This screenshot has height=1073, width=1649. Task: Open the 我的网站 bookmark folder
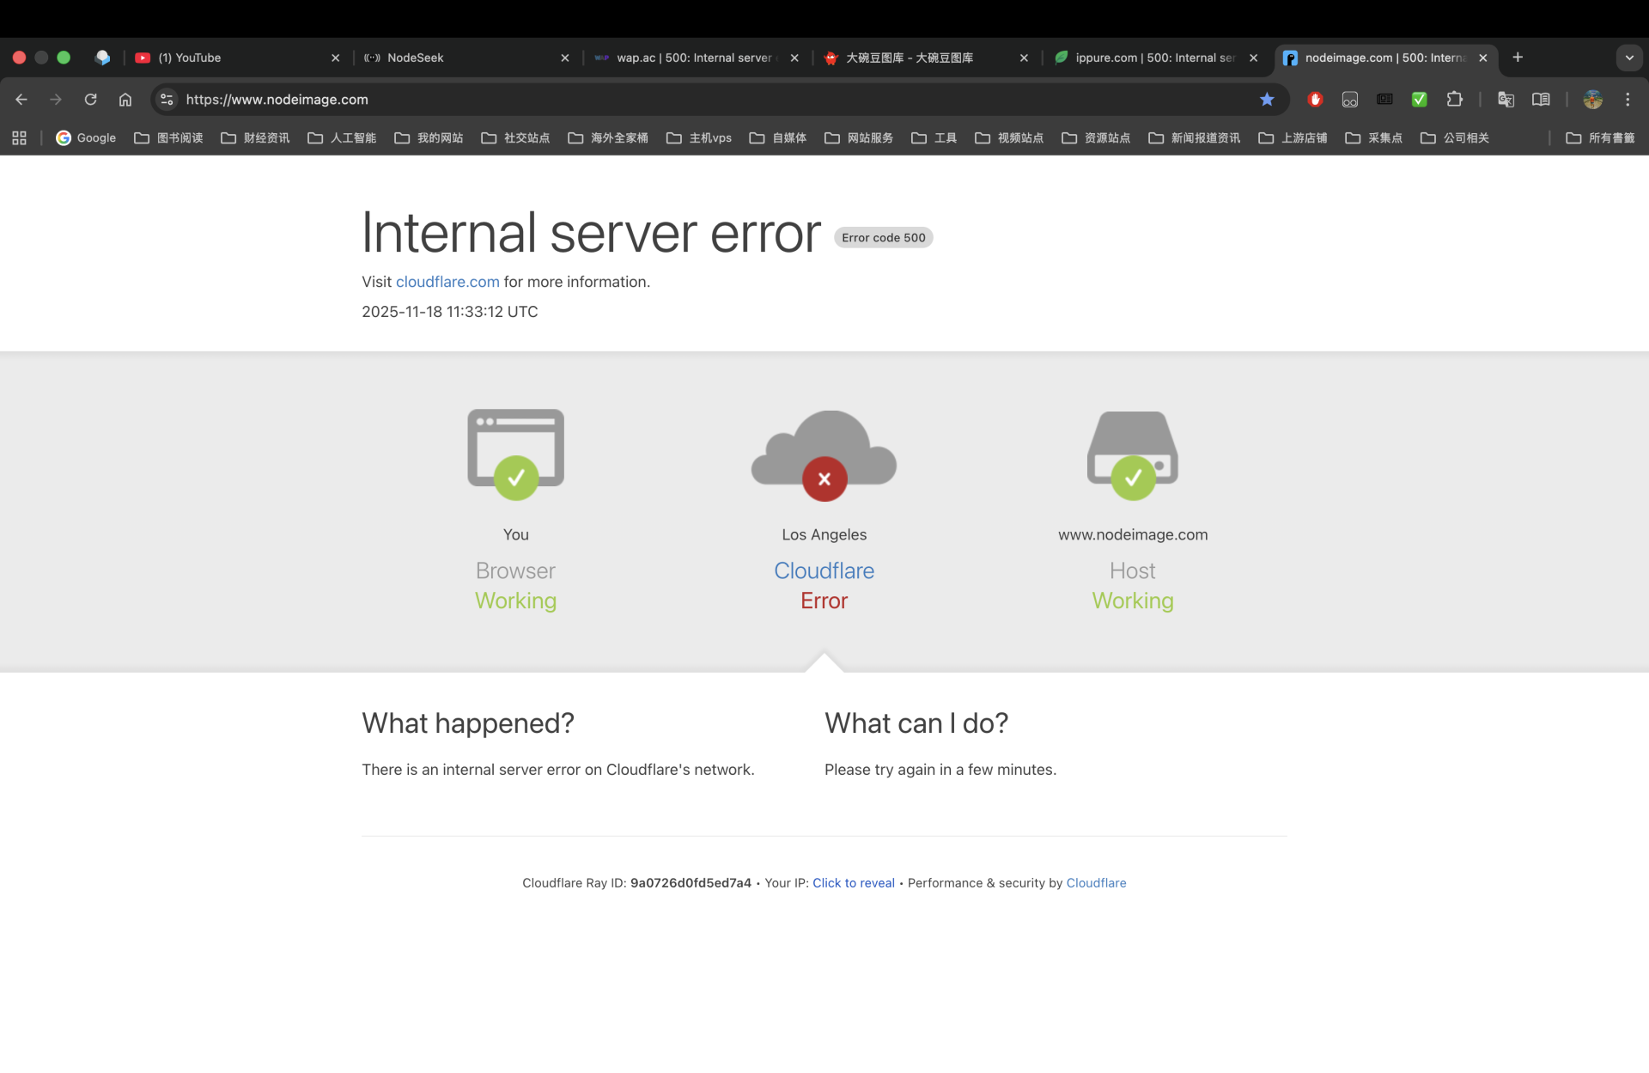click(429, 137)
